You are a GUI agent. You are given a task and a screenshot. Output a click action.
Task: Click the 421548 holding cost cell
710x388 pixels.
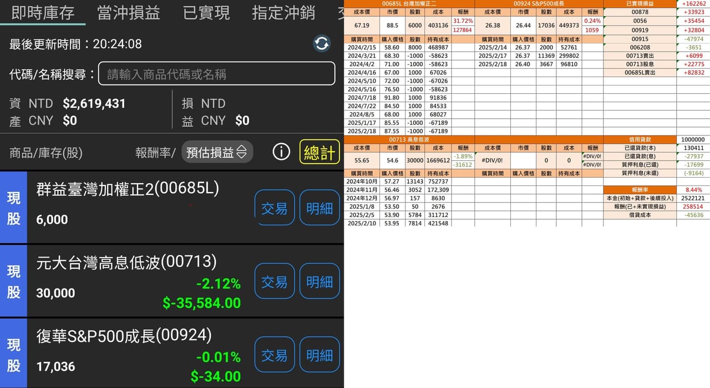click(x=438, y=223)
